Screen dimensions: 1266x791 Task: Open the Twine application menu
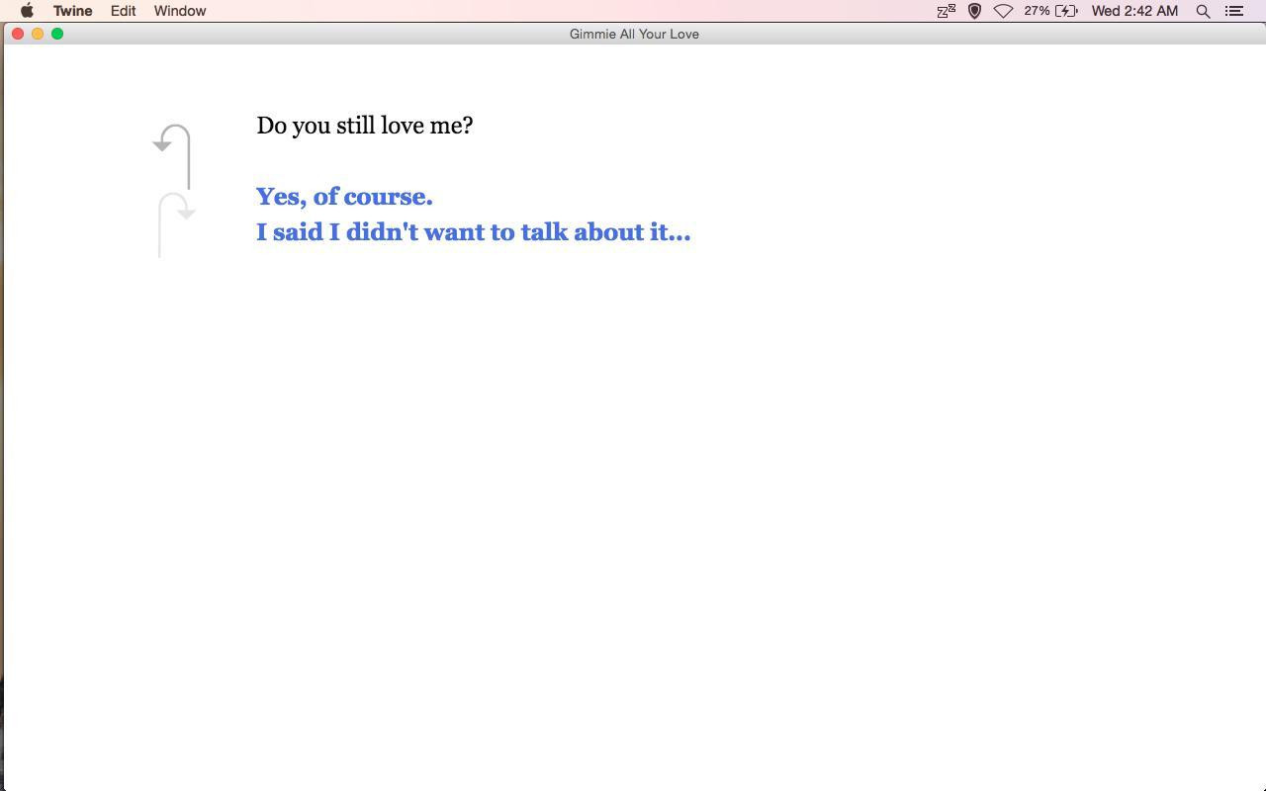[x=72, y=11]
